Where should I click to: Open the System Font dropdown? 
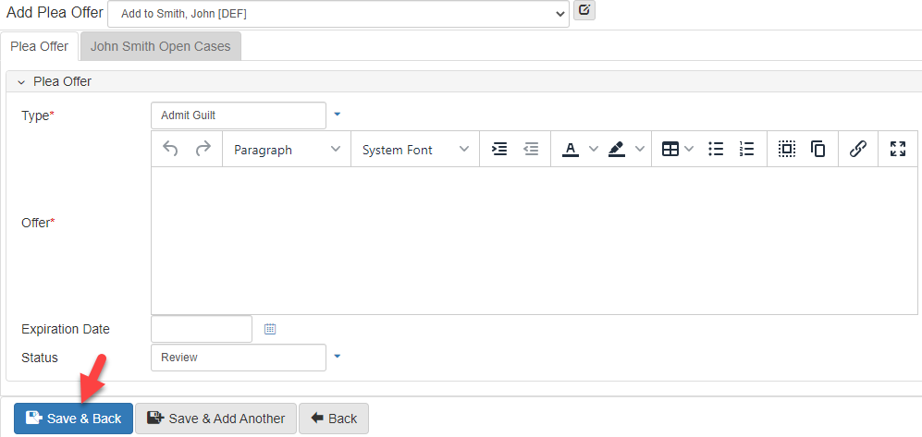415,149
